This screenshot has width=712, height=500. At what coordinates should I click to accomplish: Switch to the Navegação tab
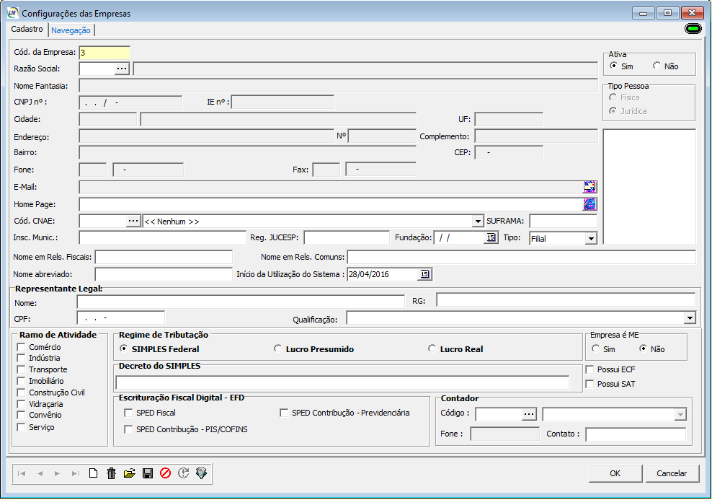point(71,30)
